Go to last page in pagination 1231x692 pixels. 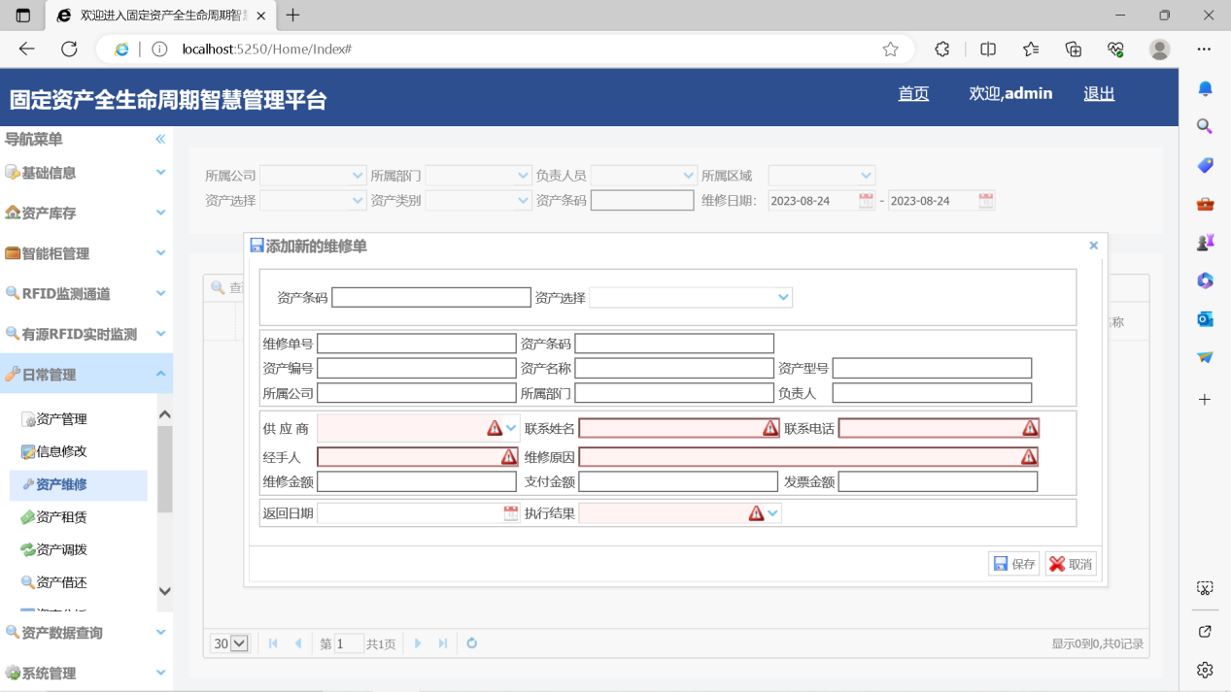tap(443, 643)
